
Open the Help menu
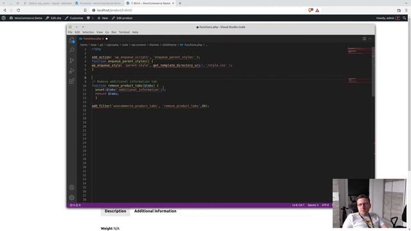(x=135, y=32)
